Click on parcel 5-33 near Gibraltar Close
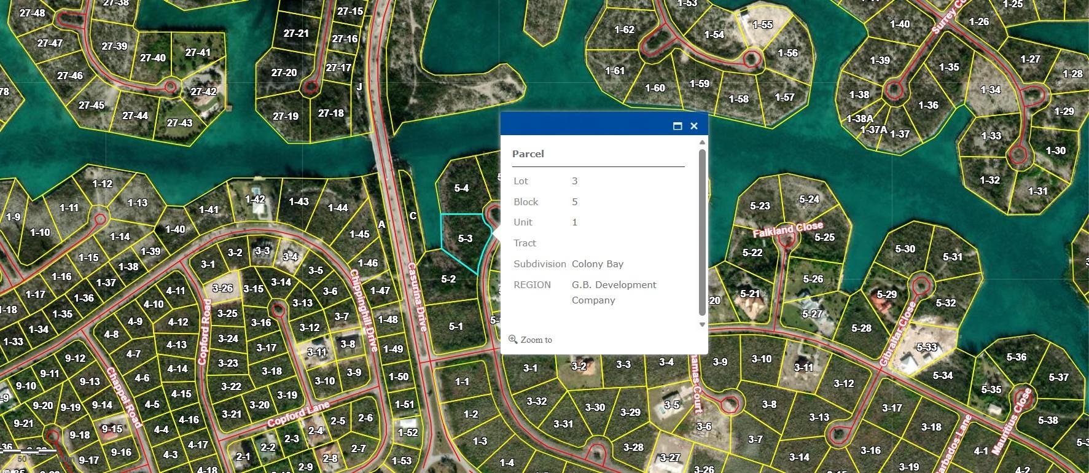Viewport: 1089px width, 473px height. point(927,348)
